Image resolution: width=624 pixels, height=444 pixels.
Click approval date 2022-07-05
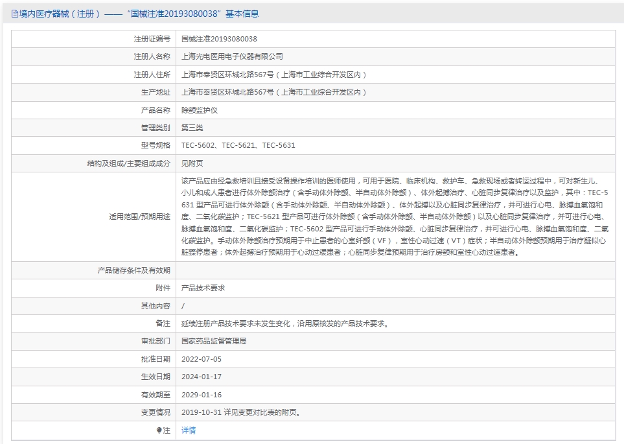click(201, 359)
